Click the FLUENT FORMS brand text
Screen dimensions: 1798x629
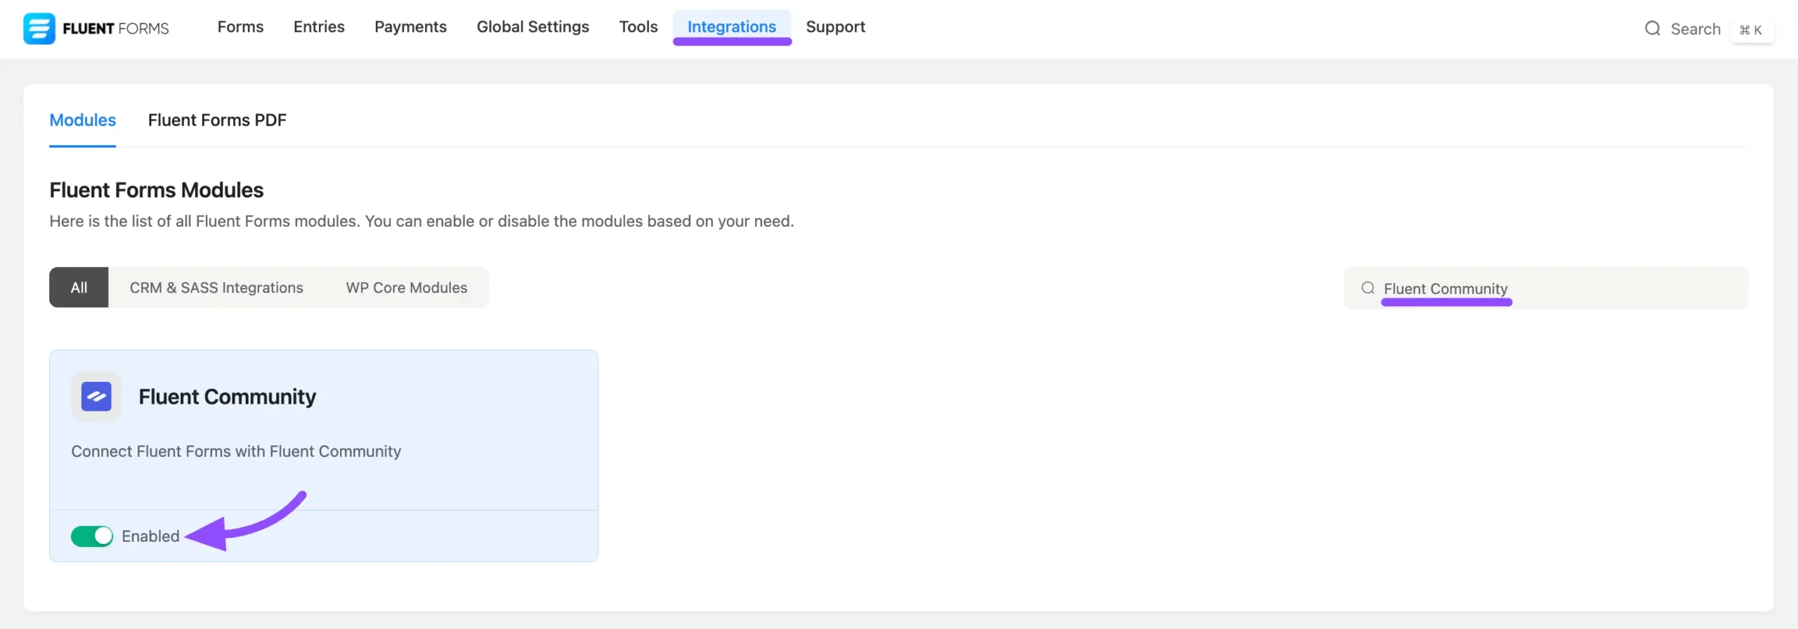[x=116, y=29]
